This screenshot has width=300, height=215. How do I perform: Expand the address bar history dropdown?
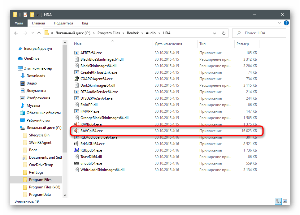215,33
